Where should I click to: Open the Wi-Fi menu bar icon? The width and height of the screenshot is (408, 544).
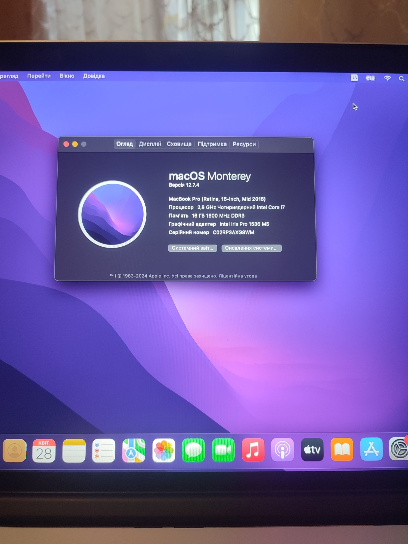[387, 78]
